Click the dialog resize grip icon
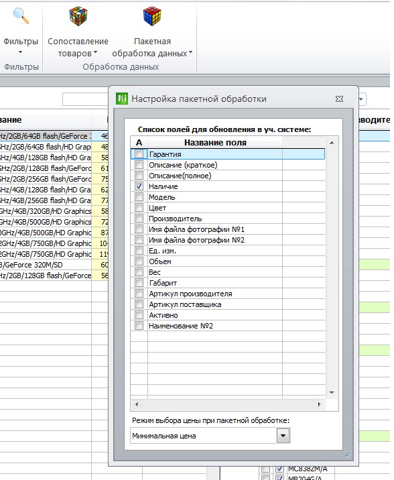Viewport: 394px width, 480px height. coord(347,455)
